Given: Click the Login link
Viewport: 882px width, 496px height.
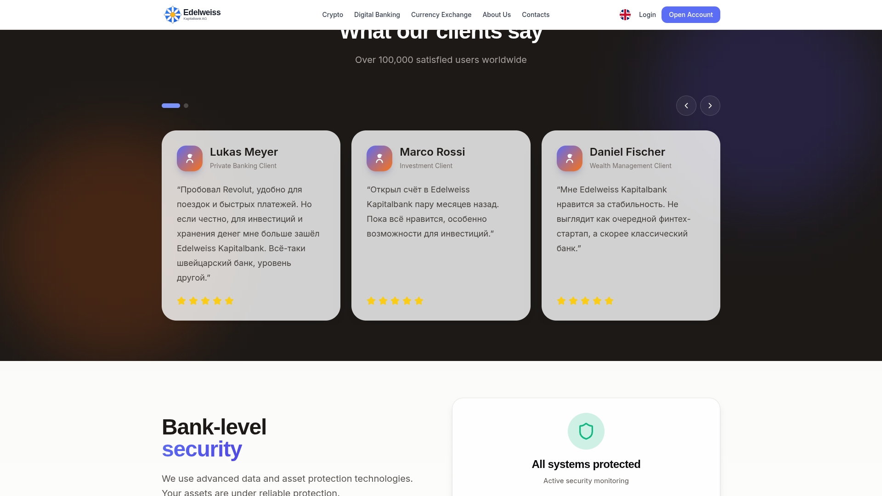Looking at the screenshot, I should click(647, 15).
